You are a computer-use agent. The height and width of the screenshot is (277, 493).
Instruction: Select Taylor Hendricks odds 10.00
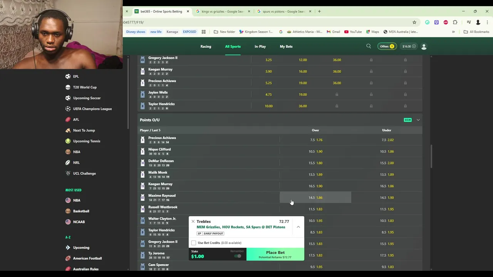pyautogui.click(x=268, y=106)
